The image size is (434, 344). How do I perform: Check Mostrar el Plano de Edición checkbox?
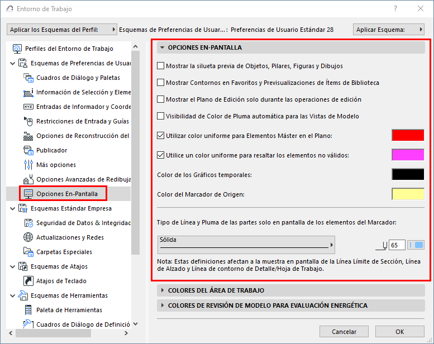point(160,99)
